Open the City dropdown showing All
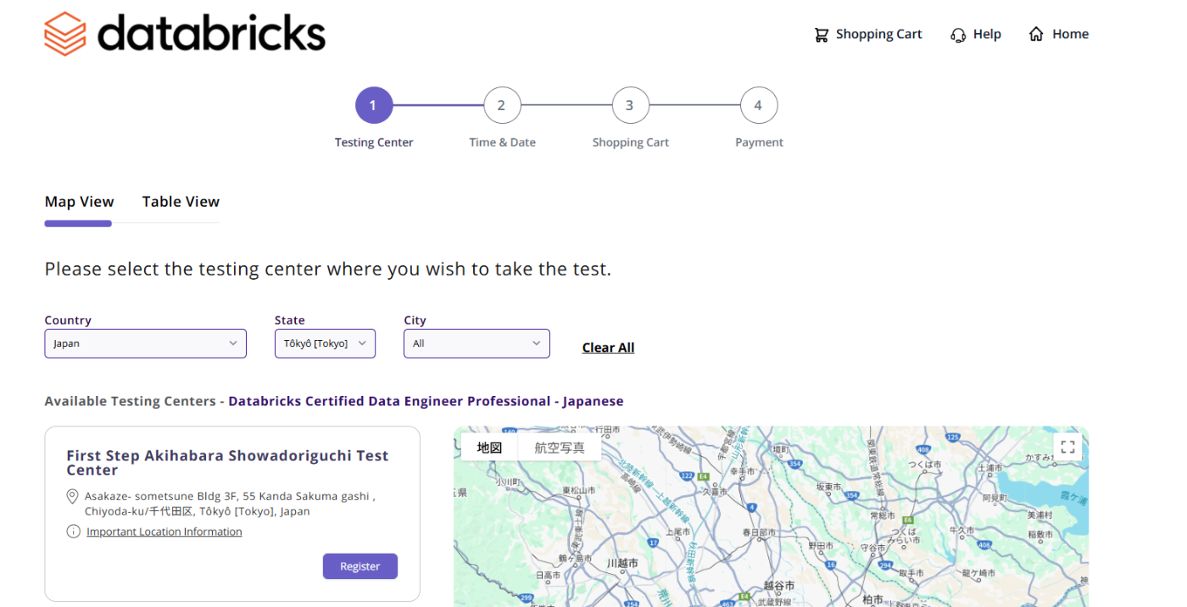 click(476, 343)
